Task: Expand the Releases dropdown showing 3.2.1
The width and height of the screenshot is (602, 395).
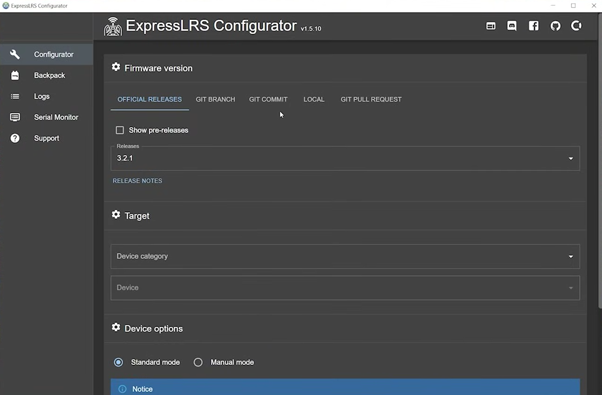Action: click(x=345, y=158)
